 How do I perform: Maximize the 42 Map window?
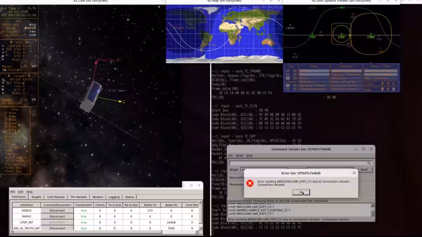[271, 1]
